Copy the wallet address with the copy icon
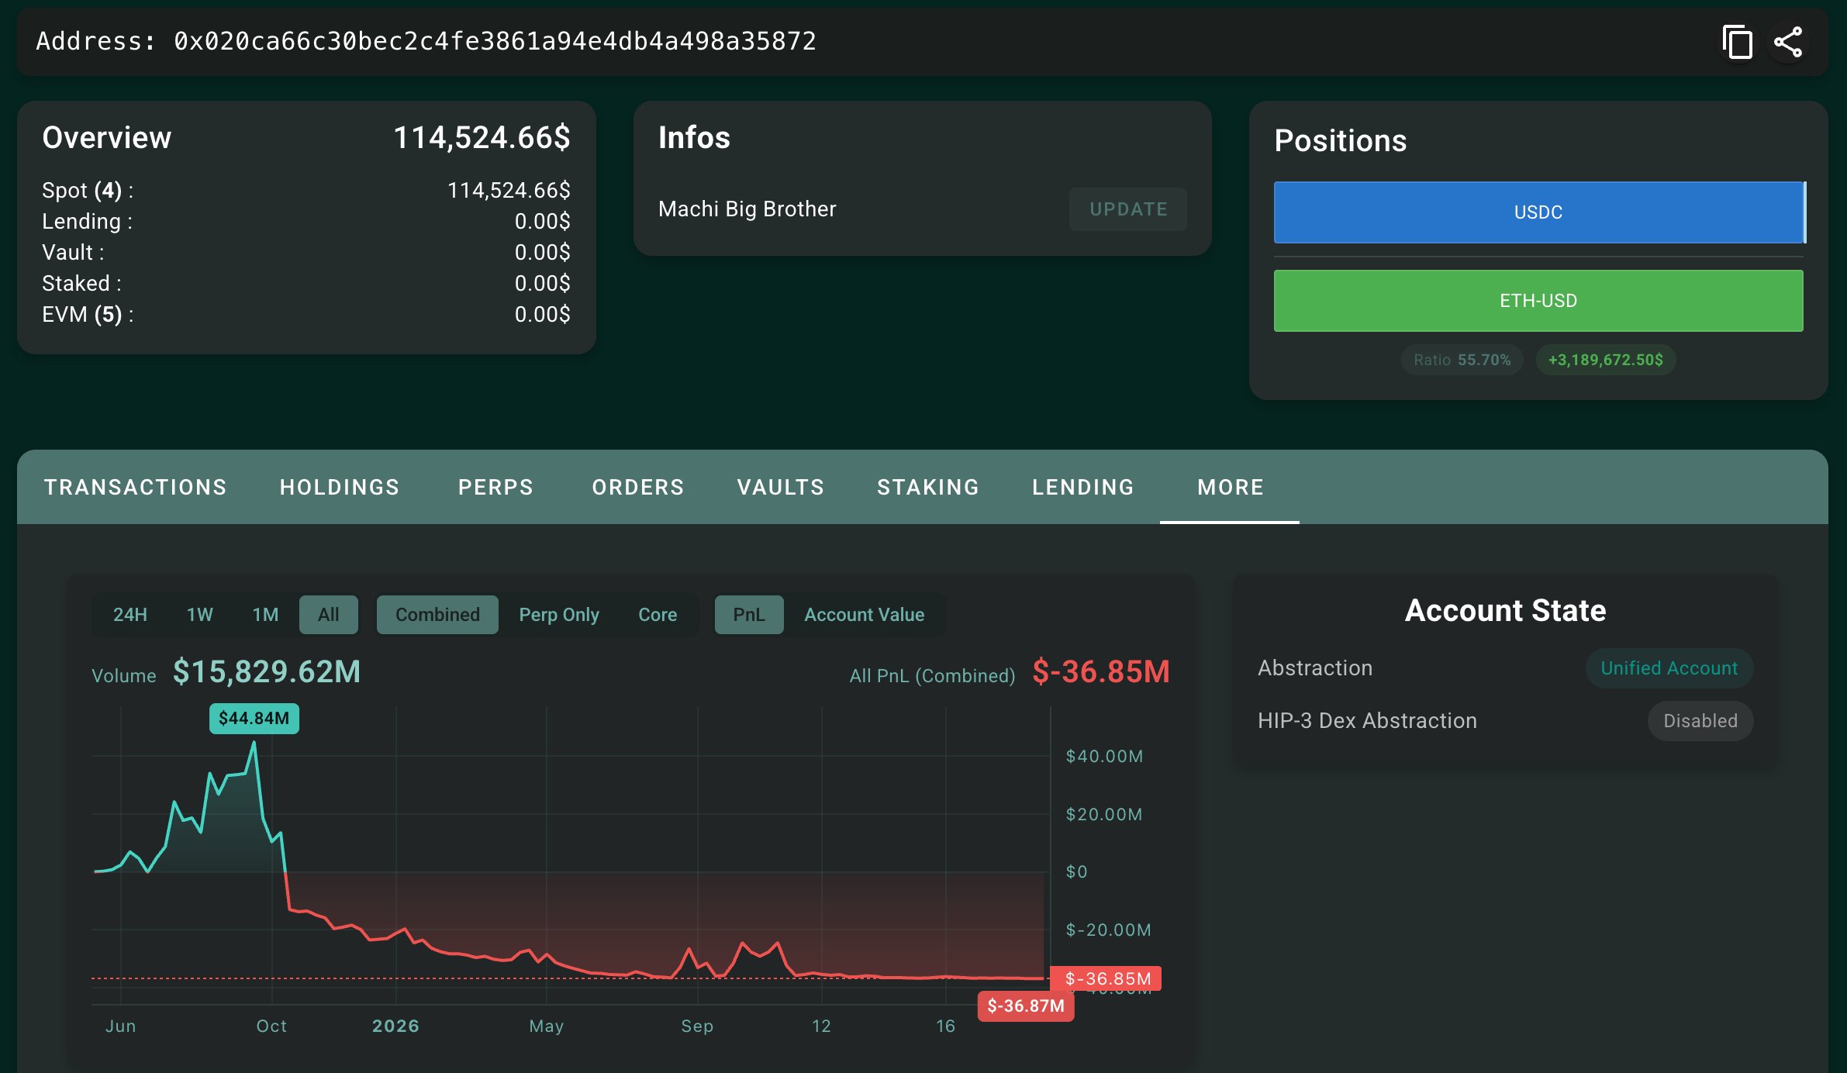1847x1073 pixels. point(1737,42)
